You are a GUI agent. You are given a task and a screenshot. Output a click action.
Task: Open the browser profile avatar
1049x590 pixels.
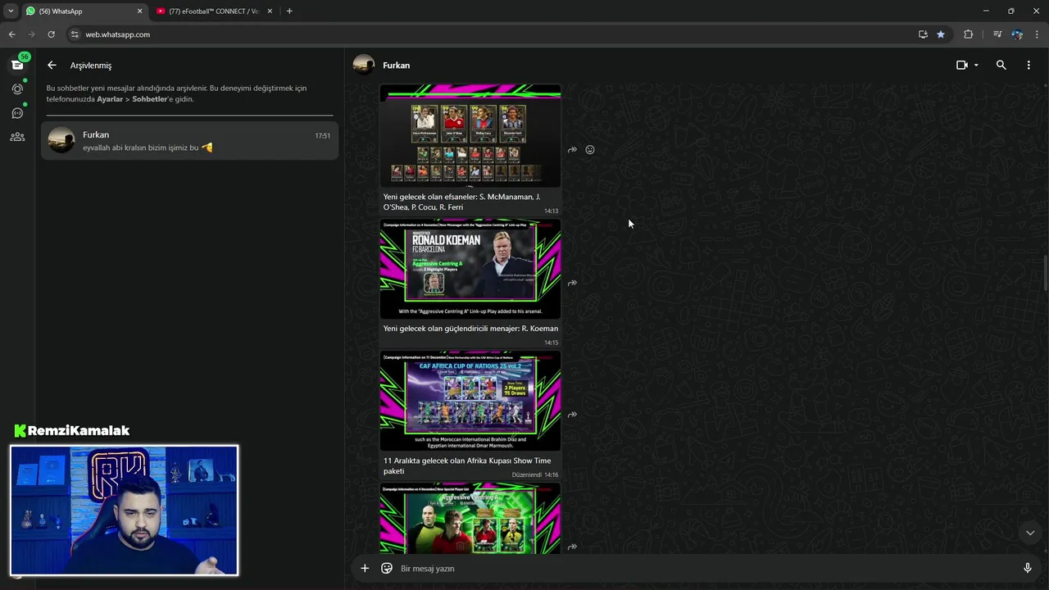pos(1017,34)
